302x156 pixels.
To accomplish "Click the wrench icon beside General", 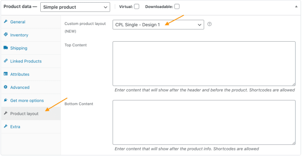I will coord(6,22).
